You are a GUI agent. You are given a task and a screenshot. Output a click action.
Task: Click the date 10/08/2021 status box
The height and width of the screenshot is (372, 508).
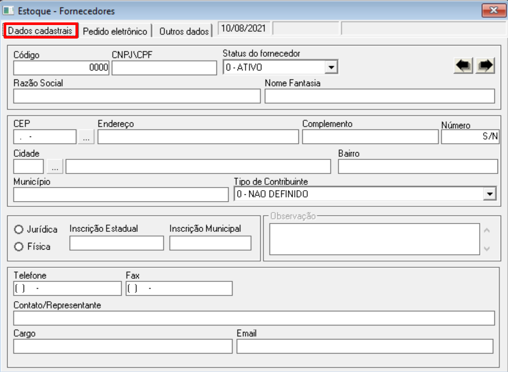[x=244, y=29]
